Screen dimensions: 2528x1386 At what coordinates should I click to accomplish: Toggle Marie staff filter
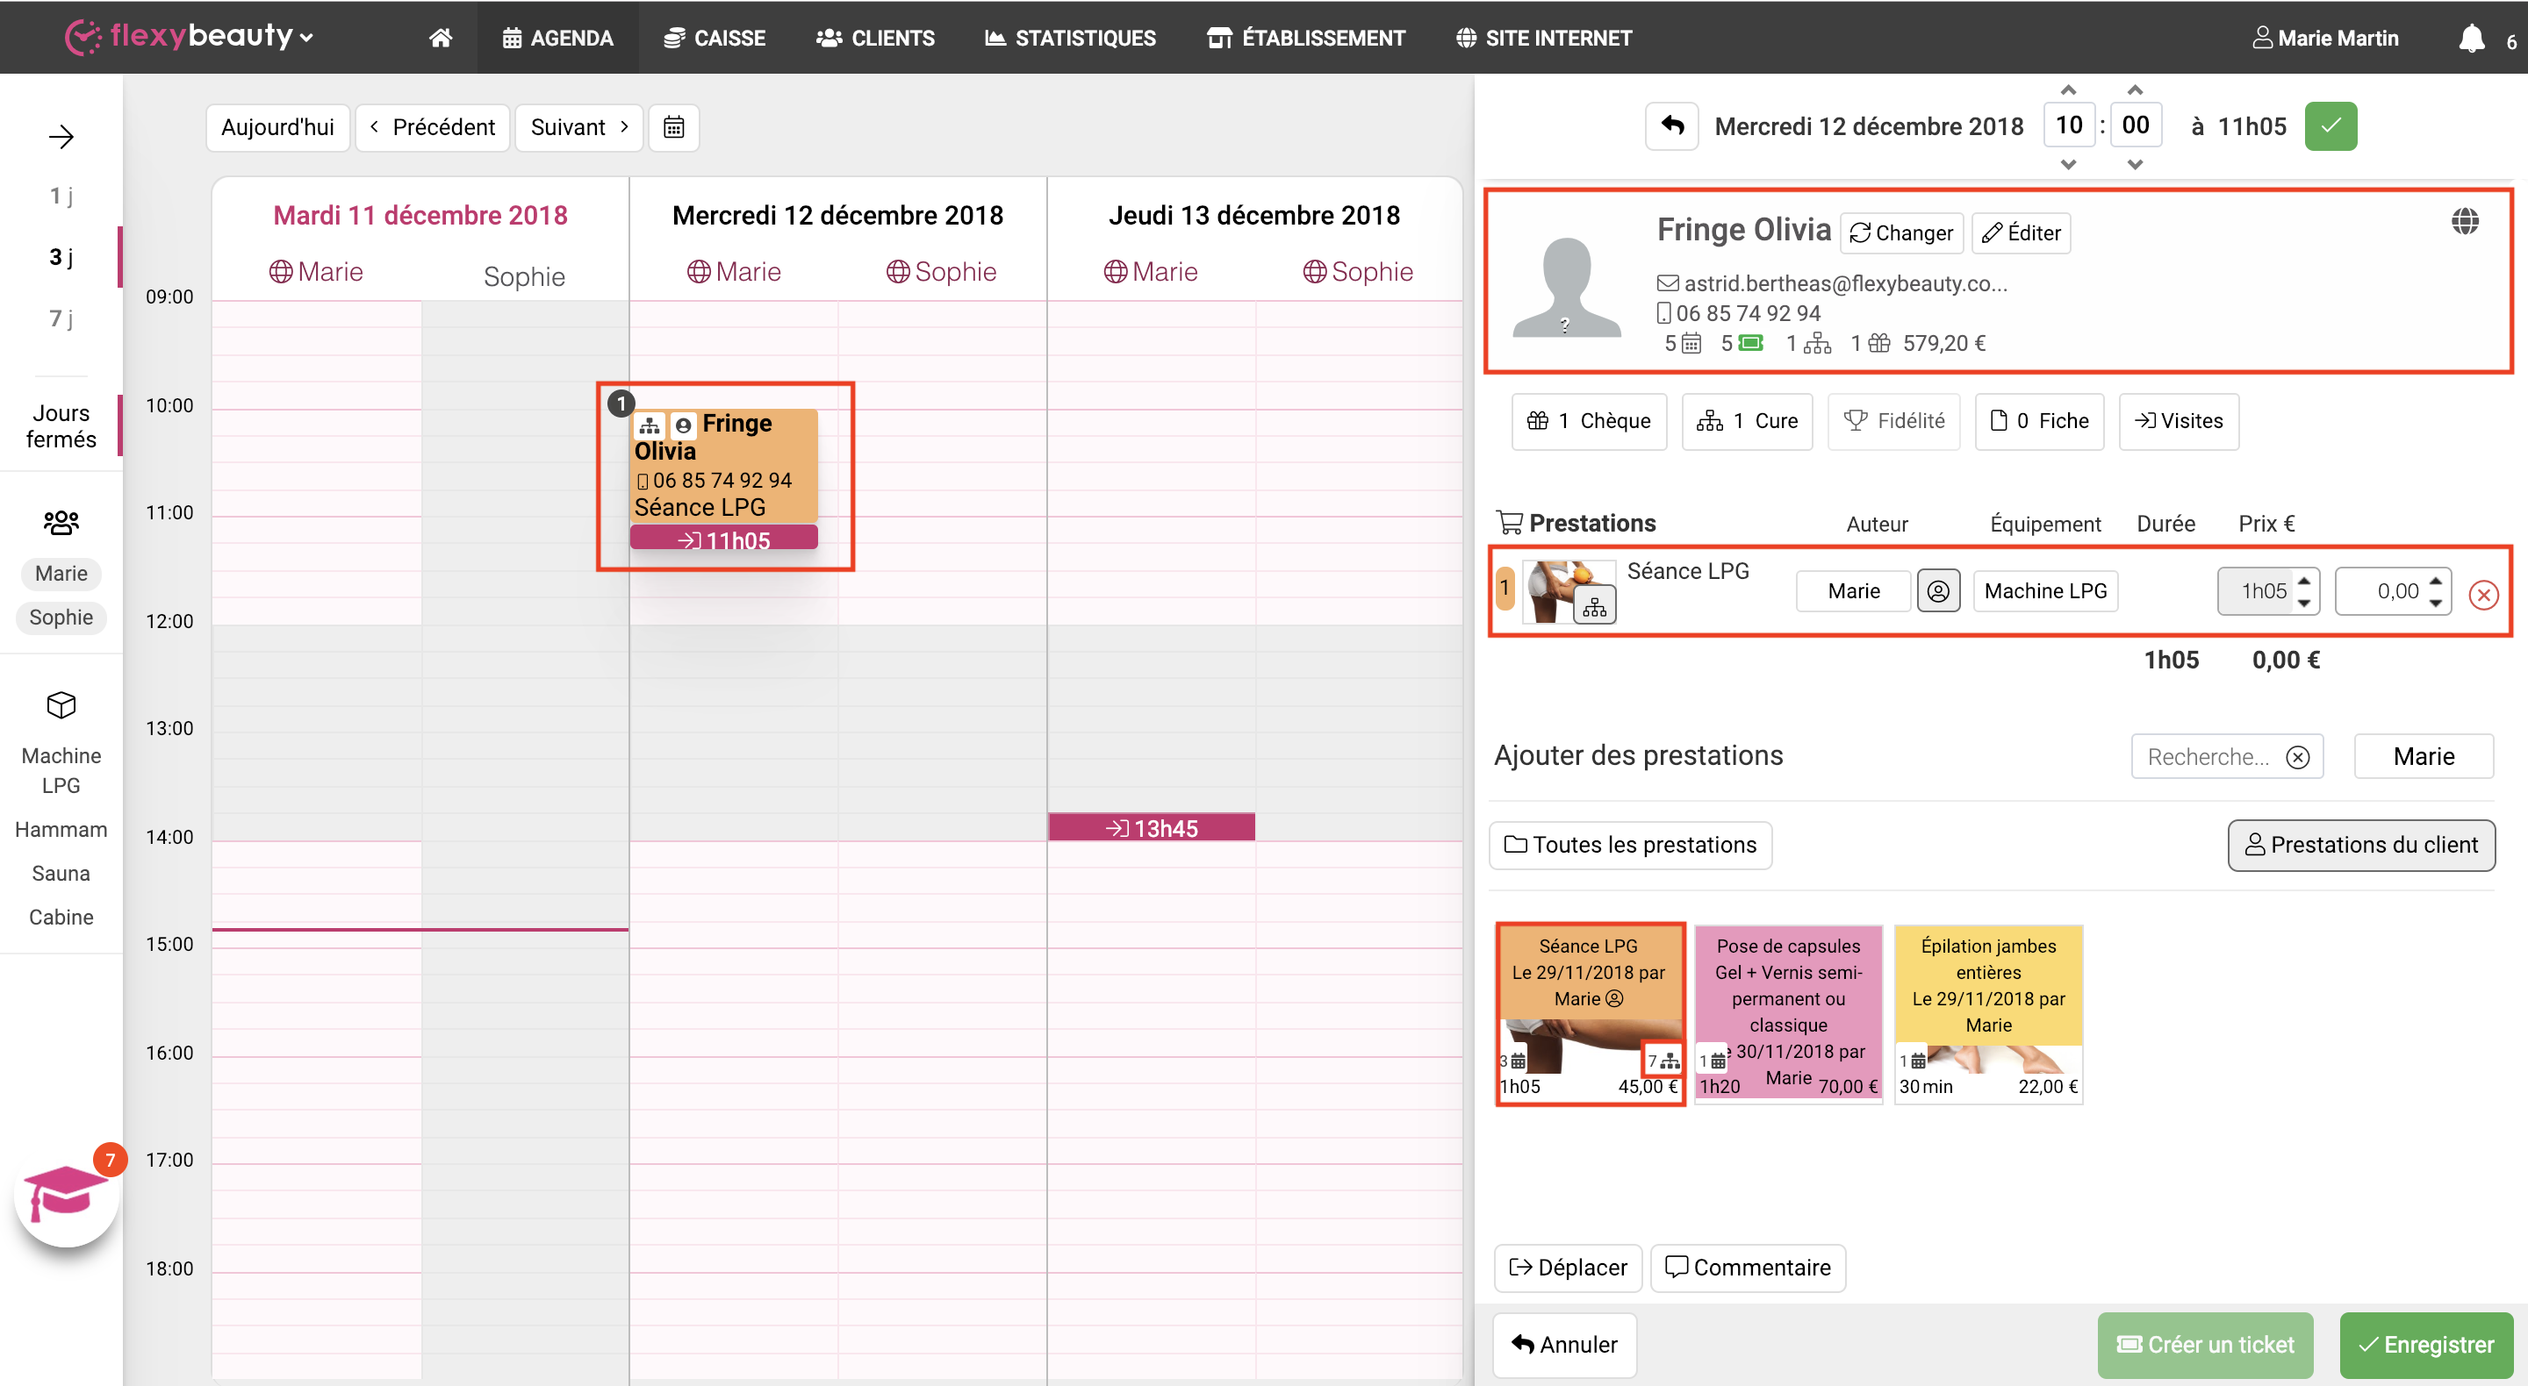point(61,573)
